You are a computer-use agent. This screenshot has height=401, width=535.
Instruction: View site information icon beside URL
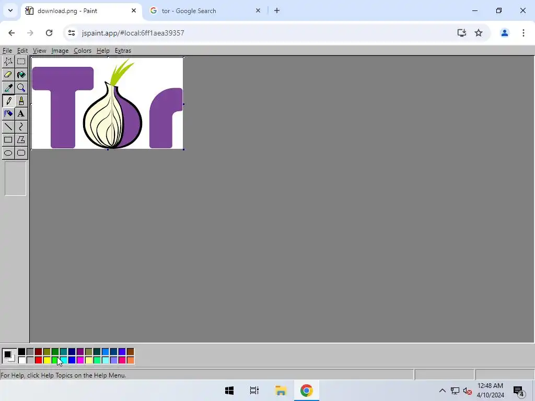71,33
